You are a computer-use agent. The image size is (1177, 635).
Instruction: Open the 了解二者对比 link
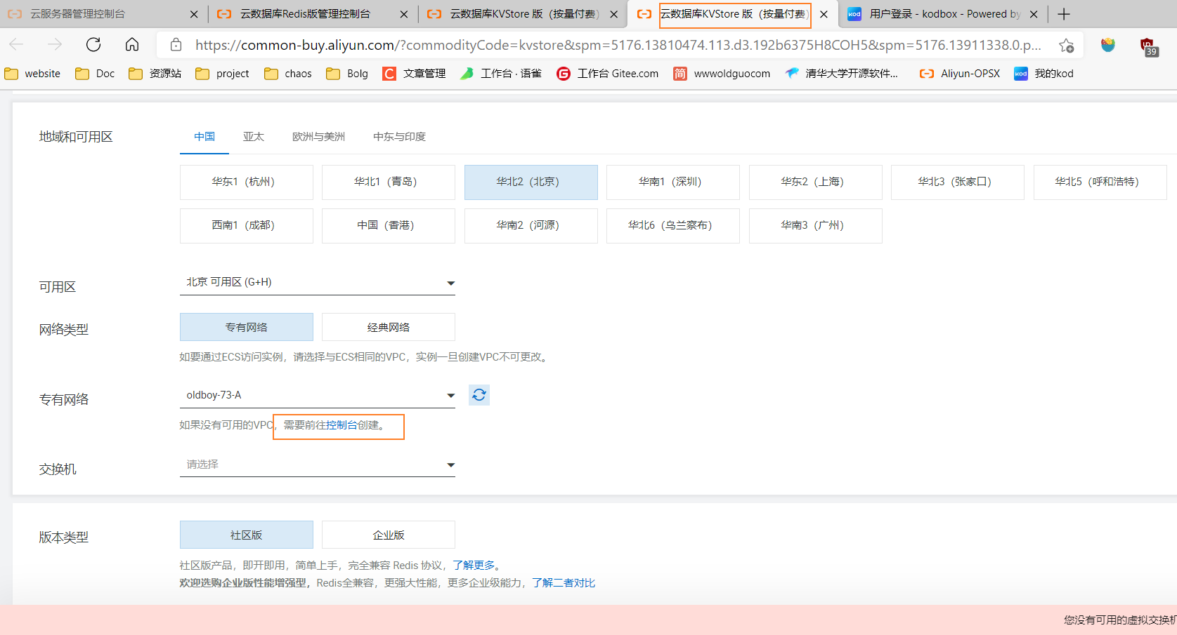pos(564,583)
